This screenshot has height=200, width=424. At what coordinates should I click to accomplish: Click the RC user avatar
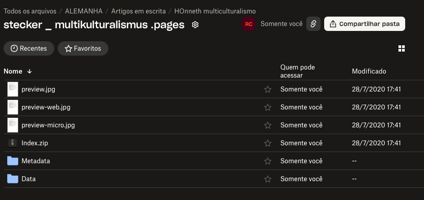[248, 24]
